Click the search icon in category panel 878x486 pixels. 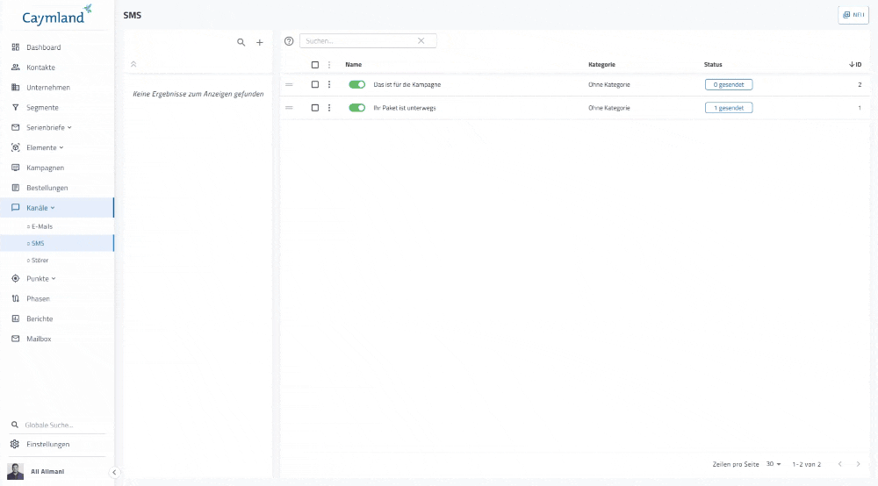(241, 42)
